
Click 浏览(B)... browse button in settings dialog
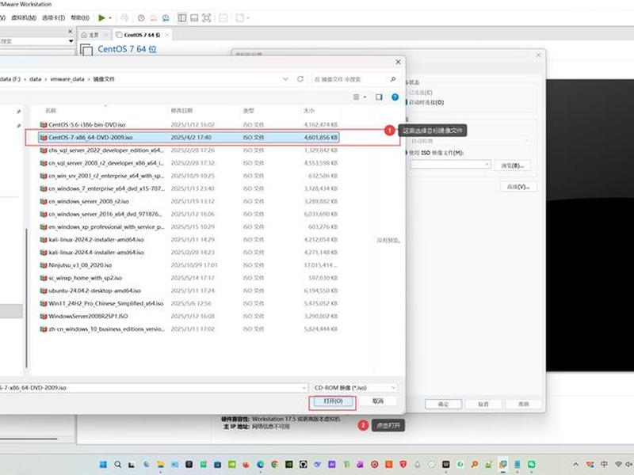[512, 165]
